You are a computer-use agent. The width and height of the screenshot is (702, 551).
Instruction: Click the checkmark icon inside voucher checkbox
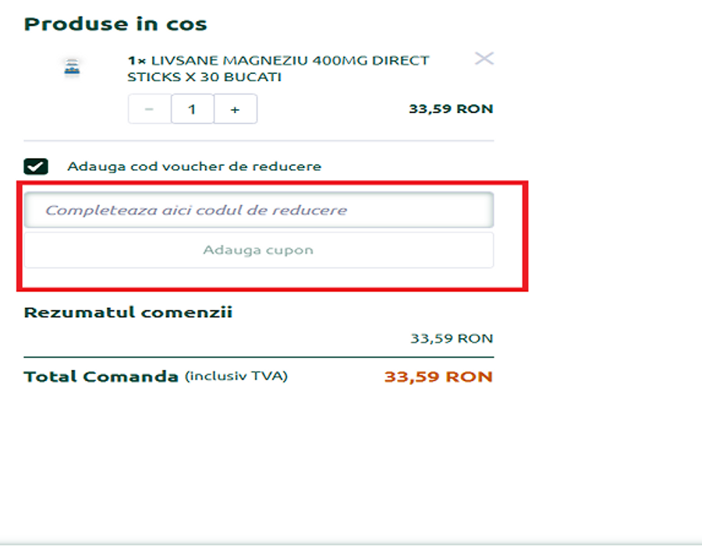point(36,166)
